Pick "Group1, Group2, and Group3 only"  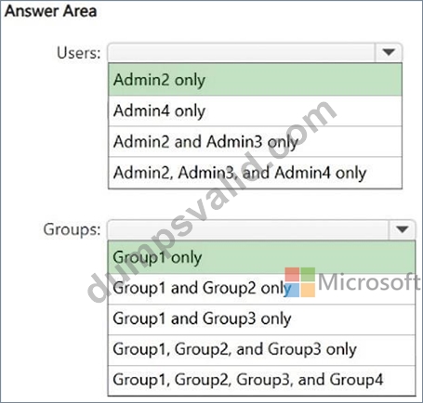261,349
